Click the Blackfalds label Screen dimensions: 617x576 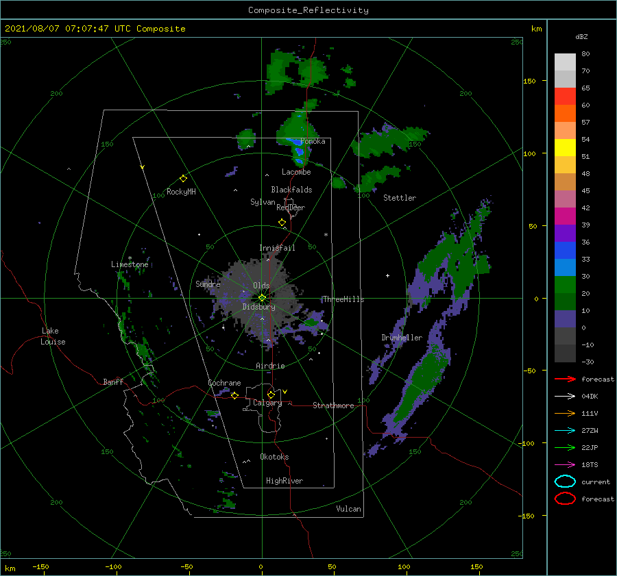pos(291,190)
